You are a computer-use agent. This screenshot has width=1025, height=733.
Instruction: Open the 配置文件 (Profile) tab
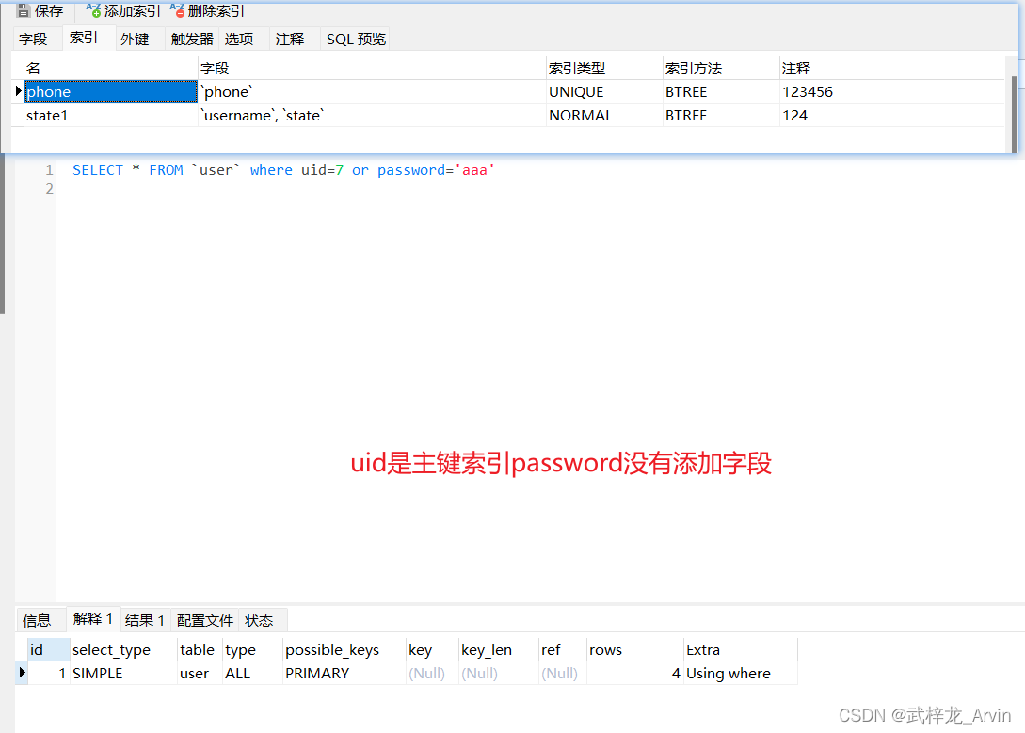(x=205, y=620)
